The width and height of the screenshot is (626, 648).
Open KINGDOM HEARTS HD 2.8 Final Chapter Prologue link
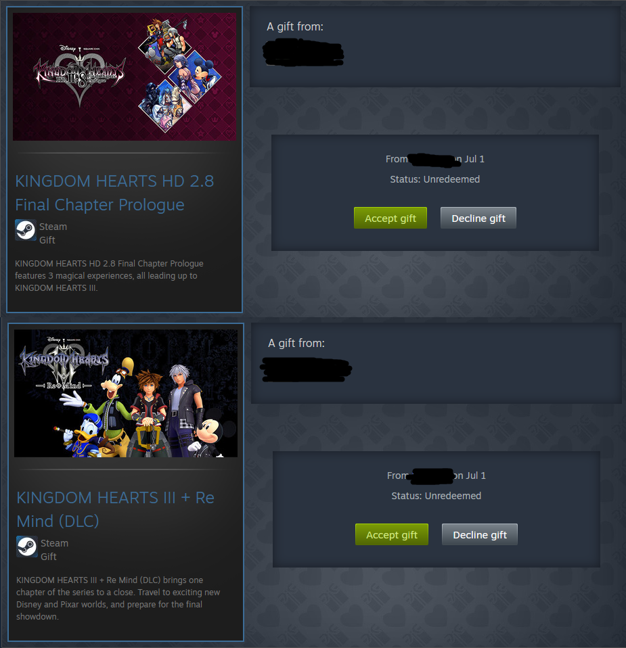[114, 193]
